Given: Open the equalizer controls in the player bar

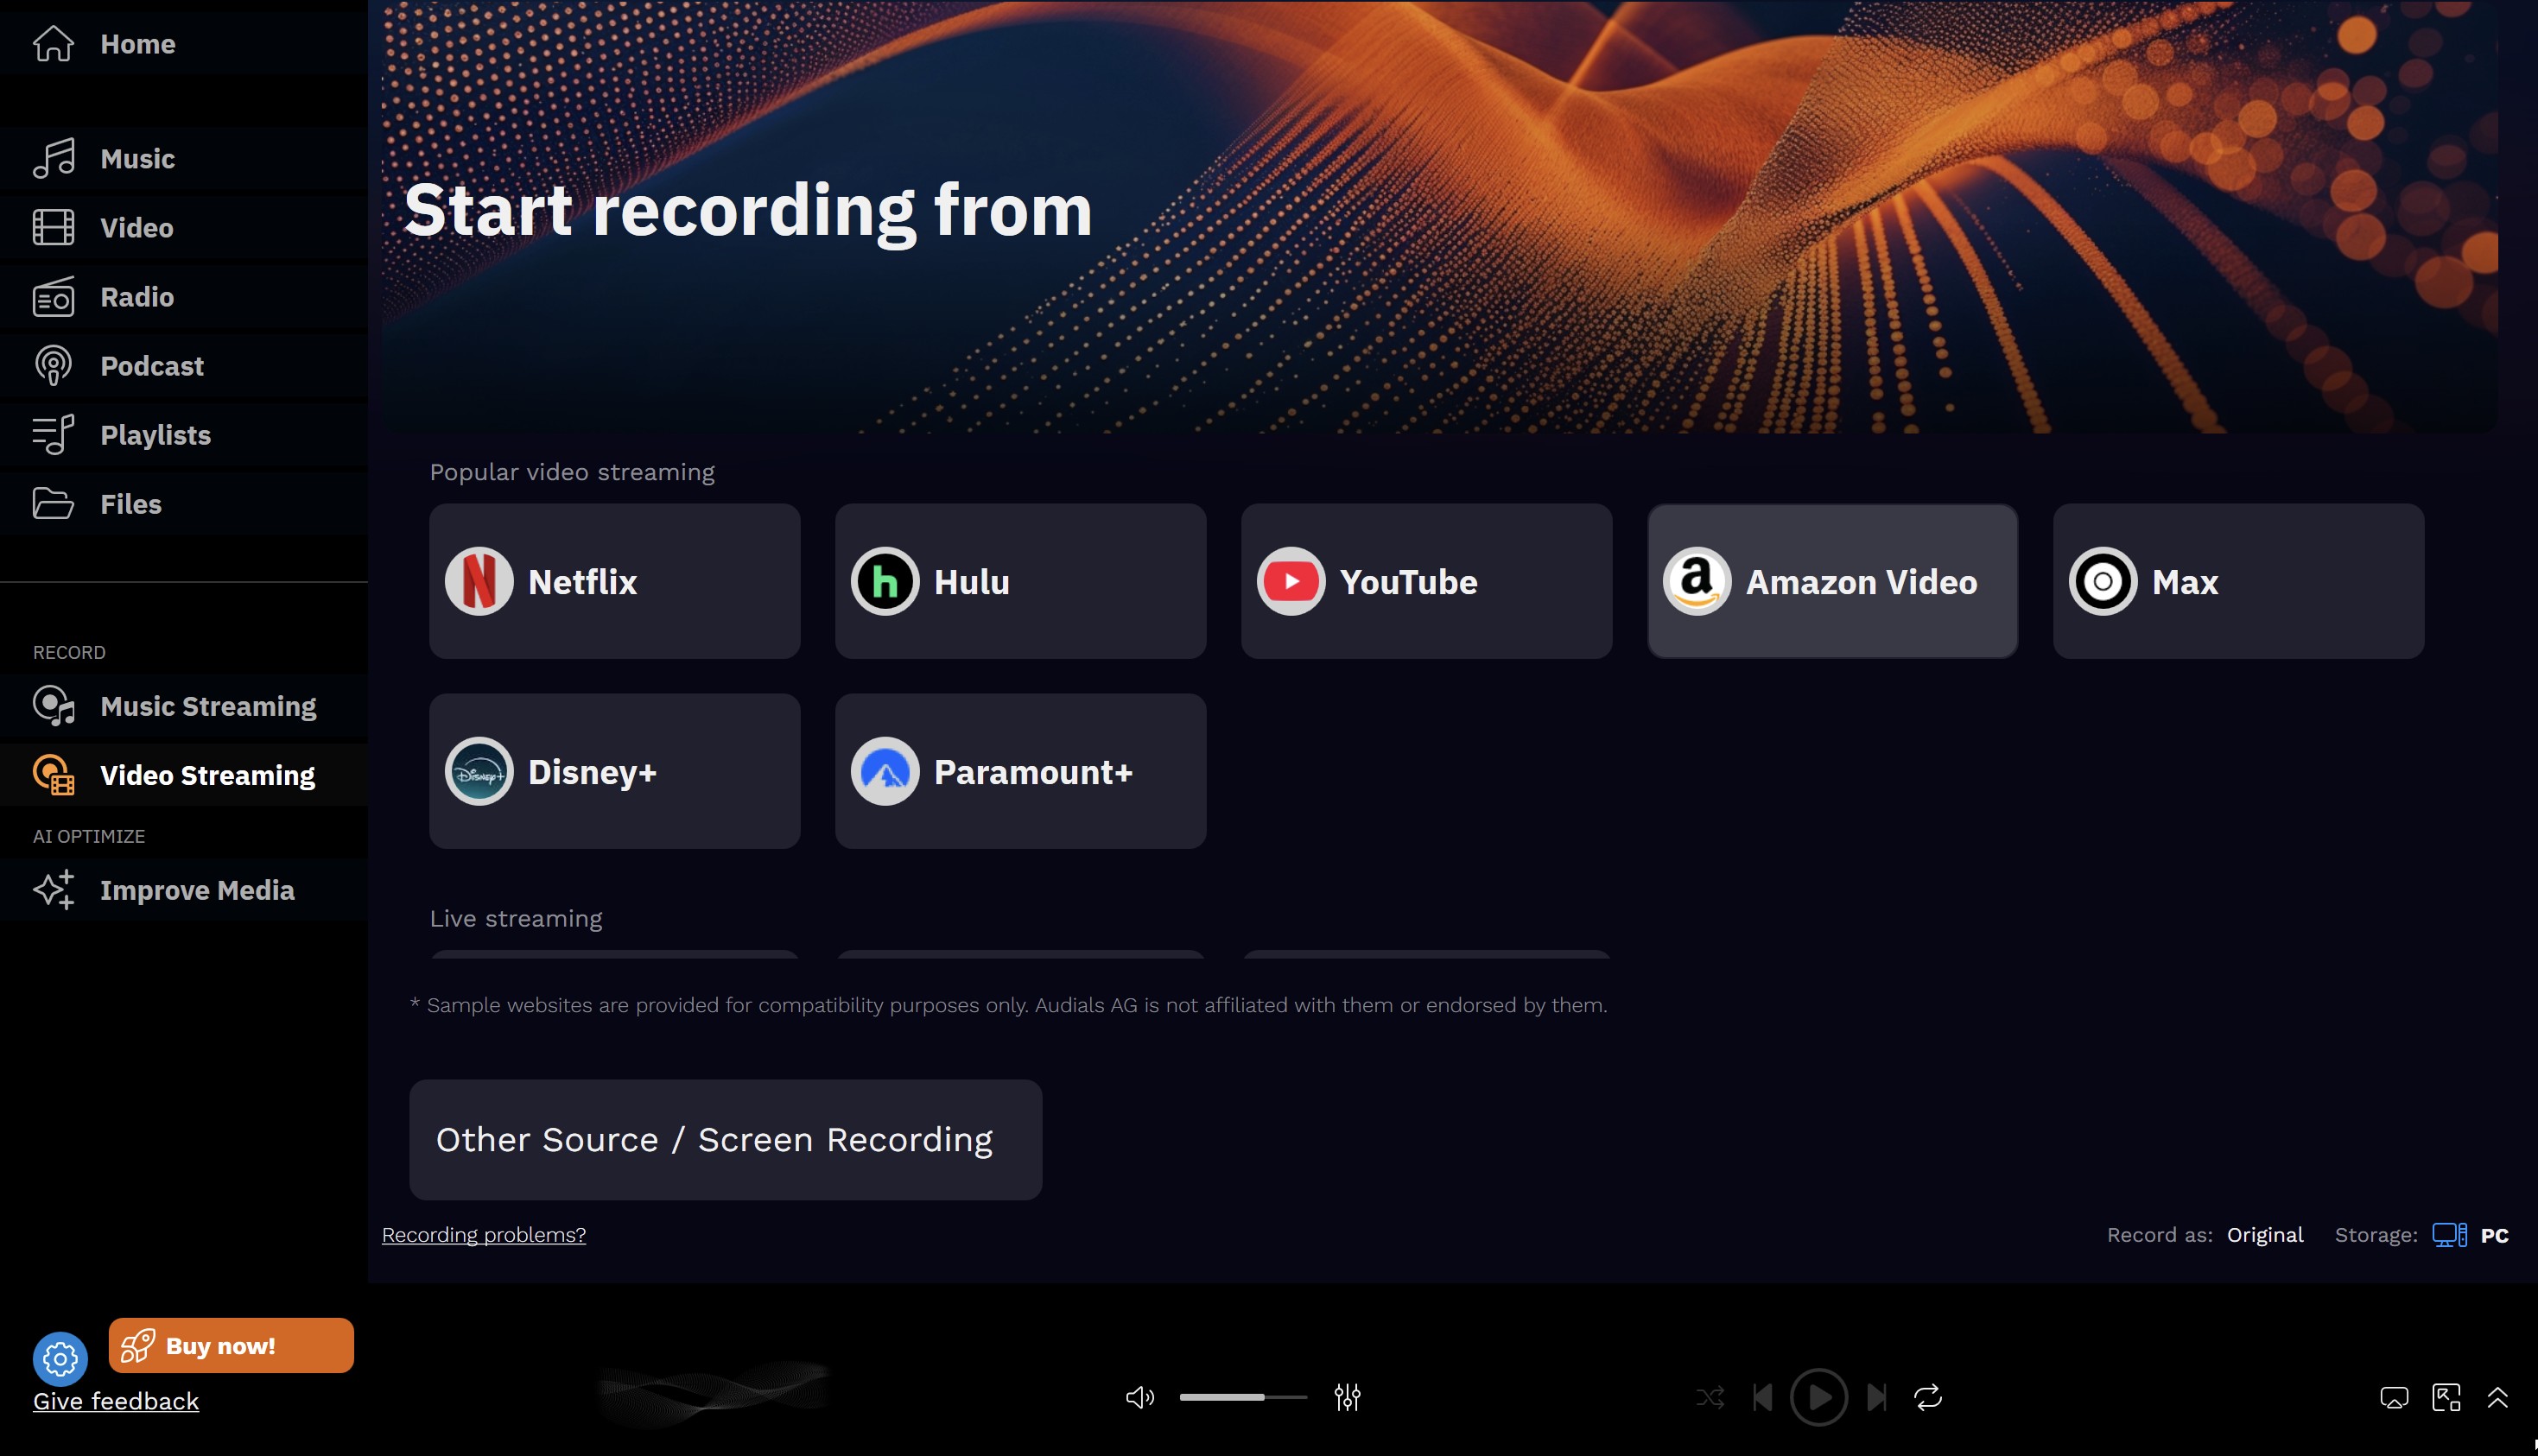Looking at the screenshot, I should point(1347,1397).
